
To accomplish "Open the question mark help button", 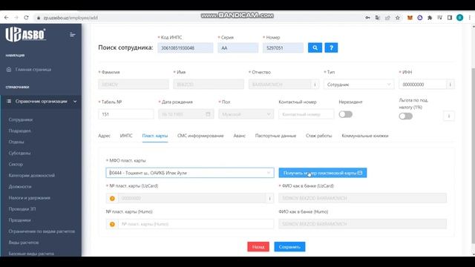I will tap(331, 47).
